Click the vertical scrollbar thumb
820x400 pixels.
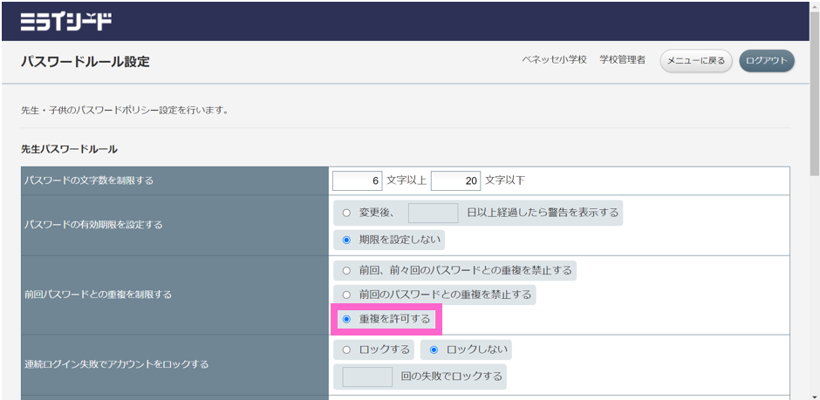point(814,94)
